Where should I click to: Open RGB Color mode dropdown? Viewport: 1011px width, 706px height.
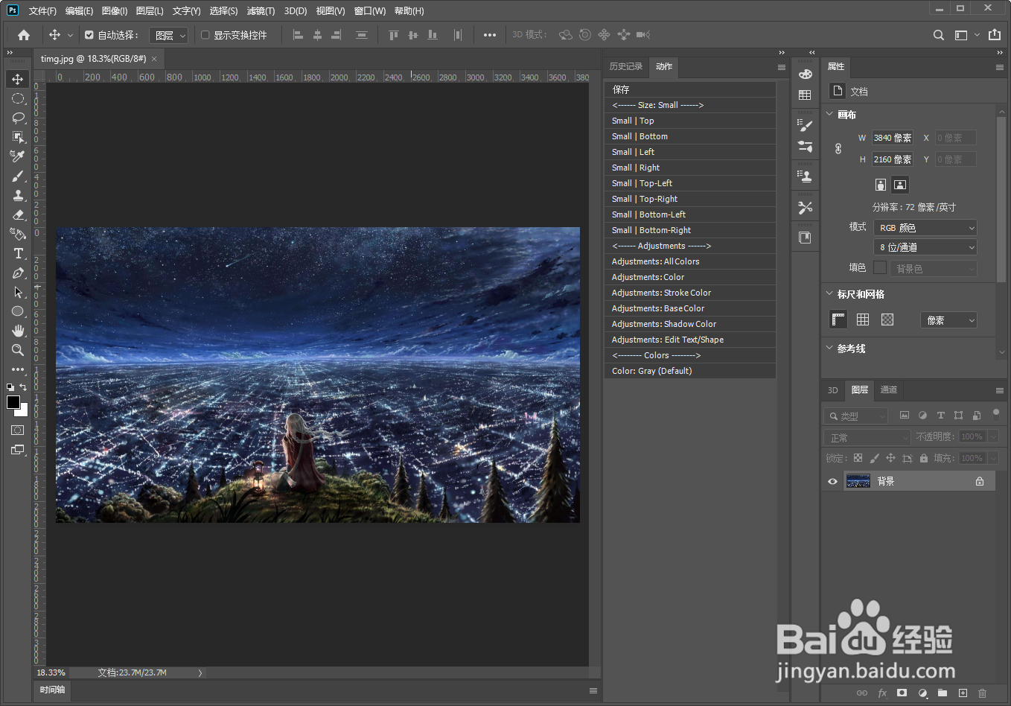pos(925,228)
